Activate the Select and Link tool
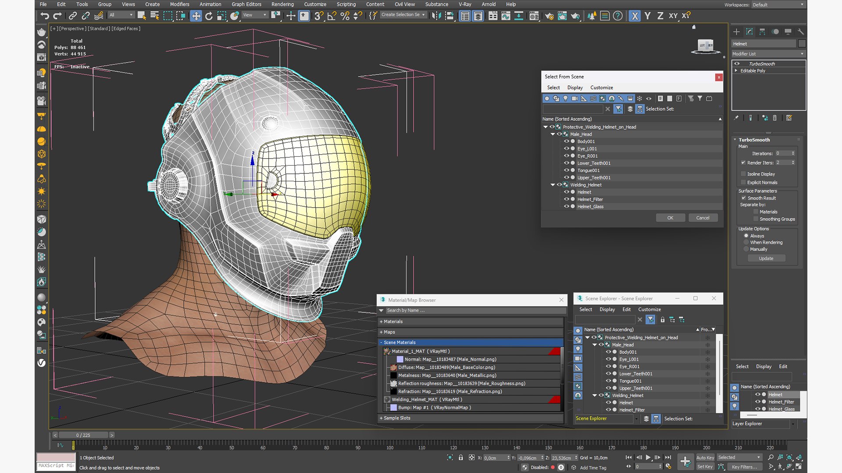This screenshot has width=842, height=473. click(x=73, y=16)
